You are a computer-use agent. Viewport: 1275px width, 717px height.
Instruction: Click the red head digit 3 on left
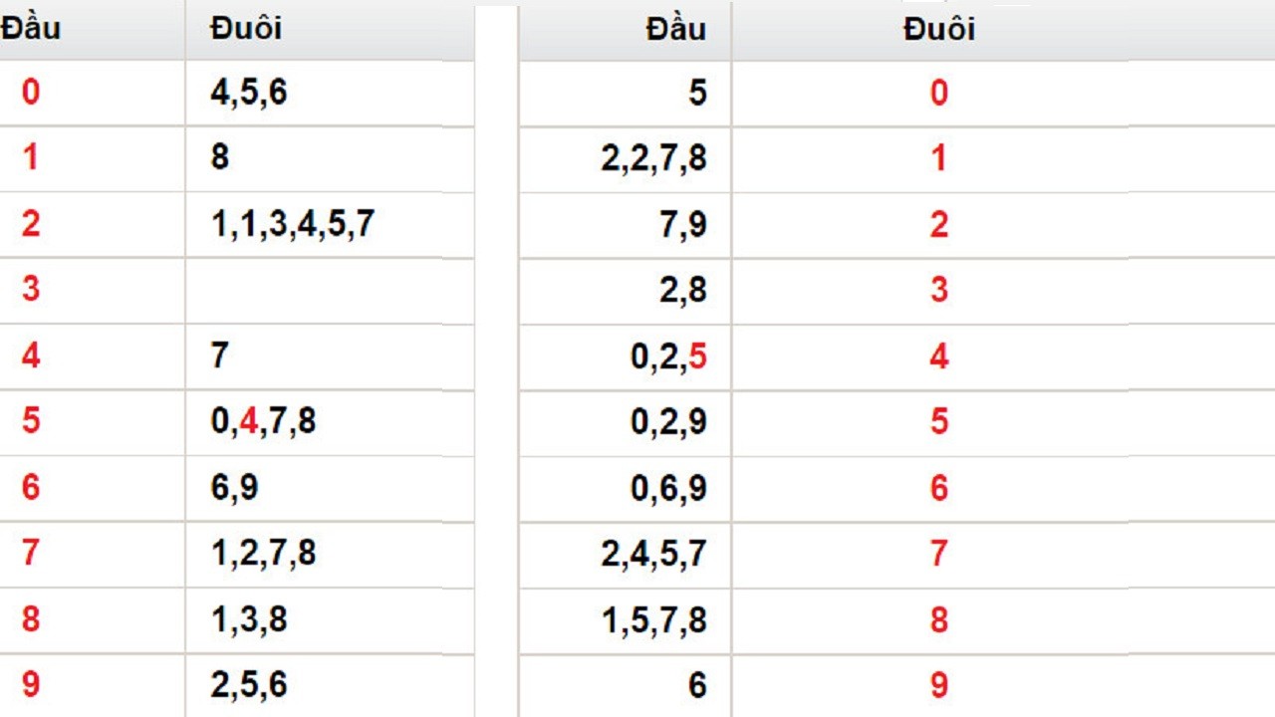31,289
